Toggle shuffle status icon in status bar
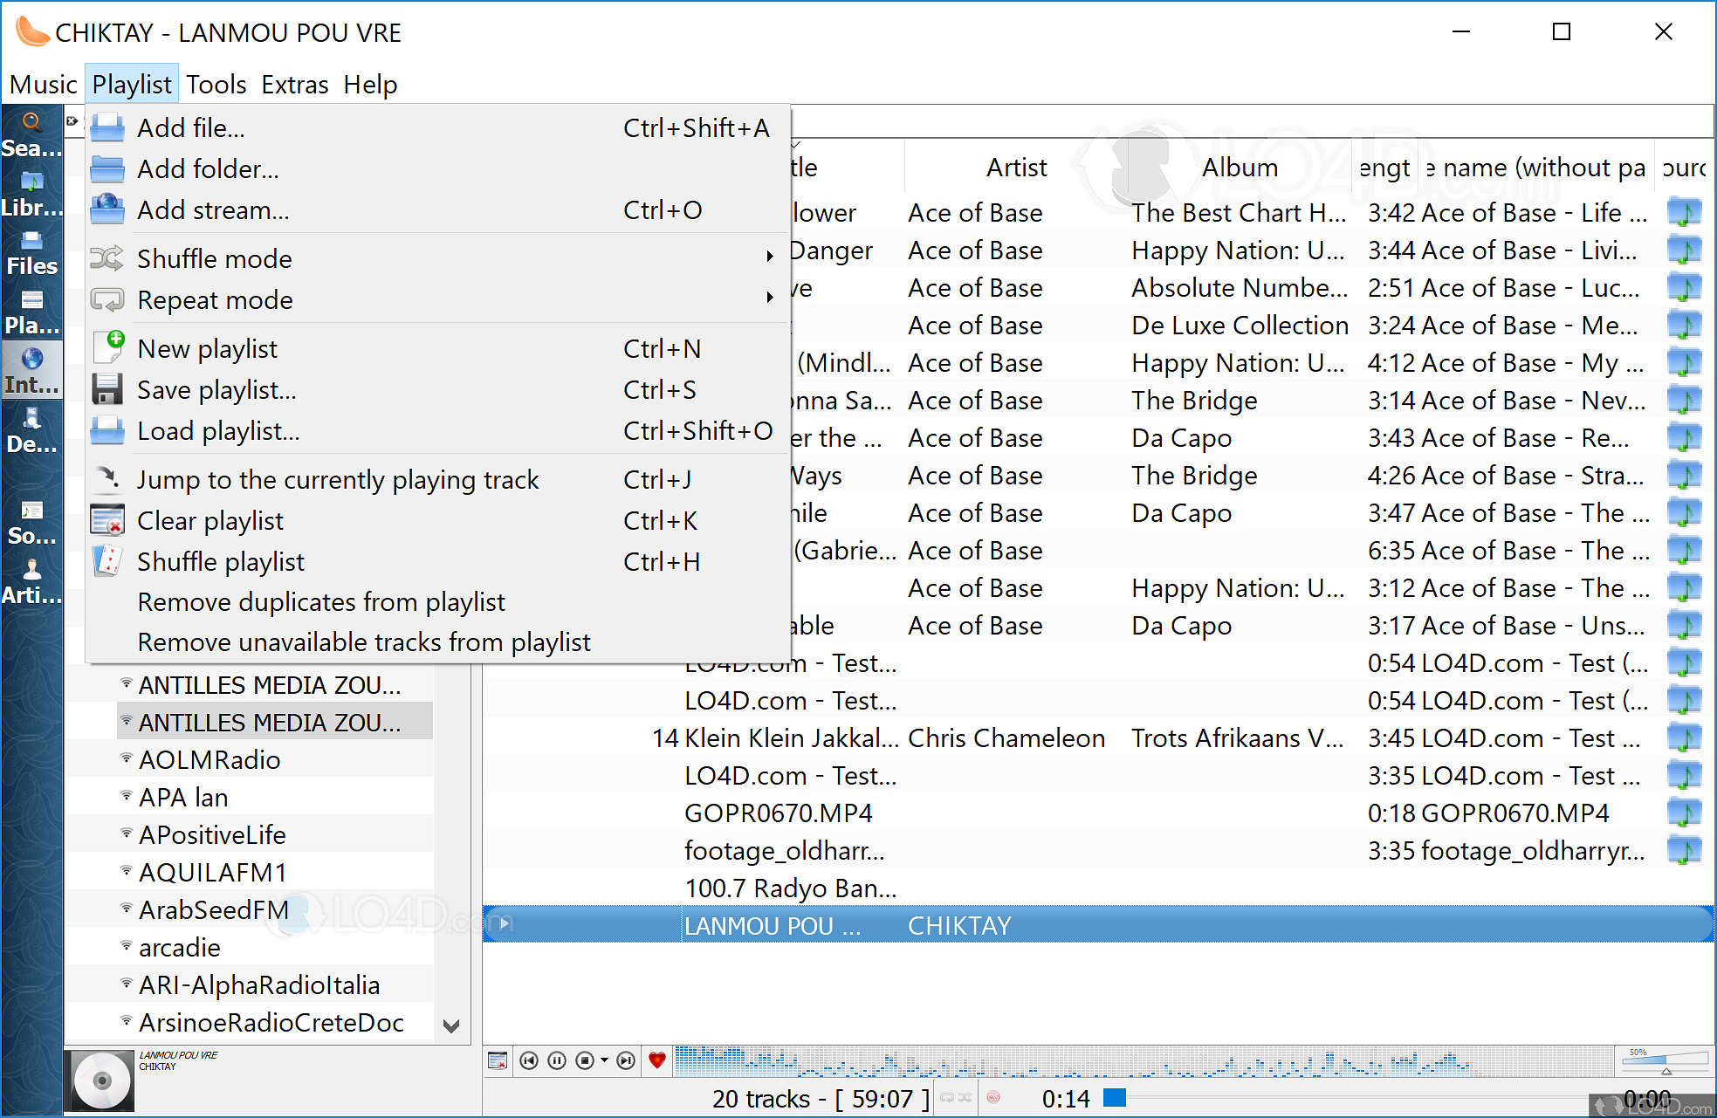Viewport: 1717px width, 1118px height. pos(965,1098)
